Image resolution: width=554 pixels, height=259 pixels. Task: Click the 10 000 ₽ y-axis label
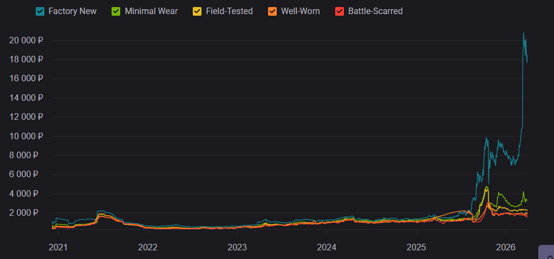pyautogui.click(x=26, y=136)
